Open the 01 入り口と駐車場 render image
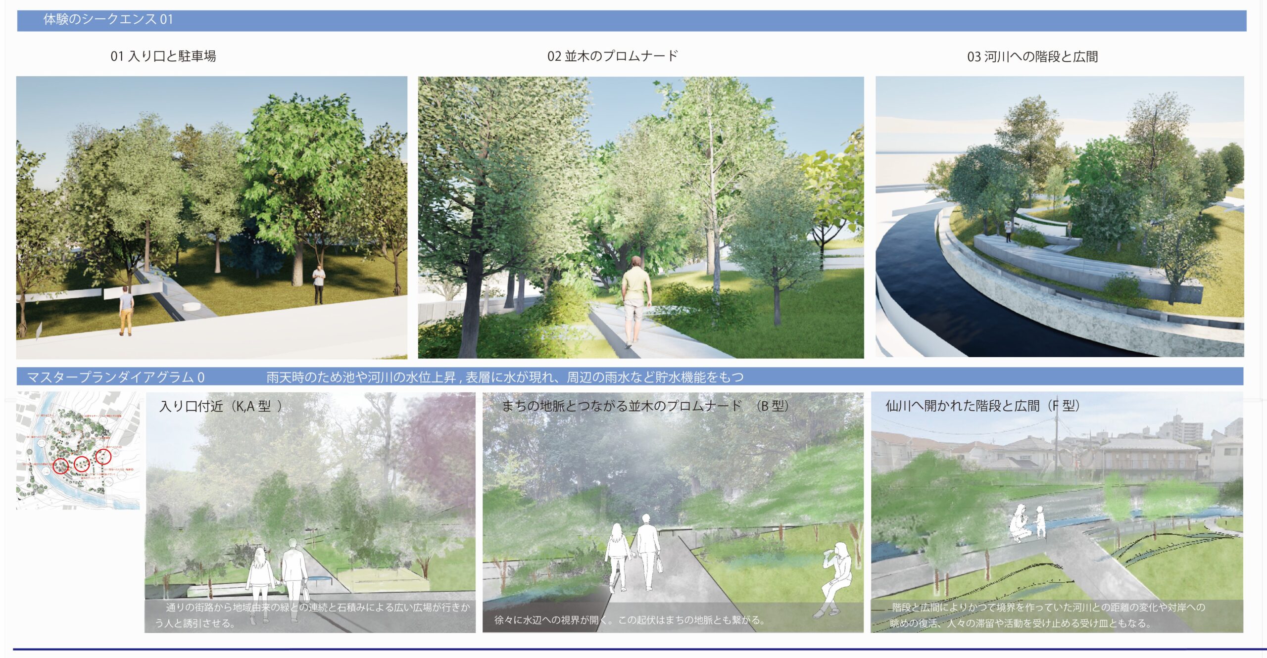This screenshot has width=1267, height=658. click(211, 217)
